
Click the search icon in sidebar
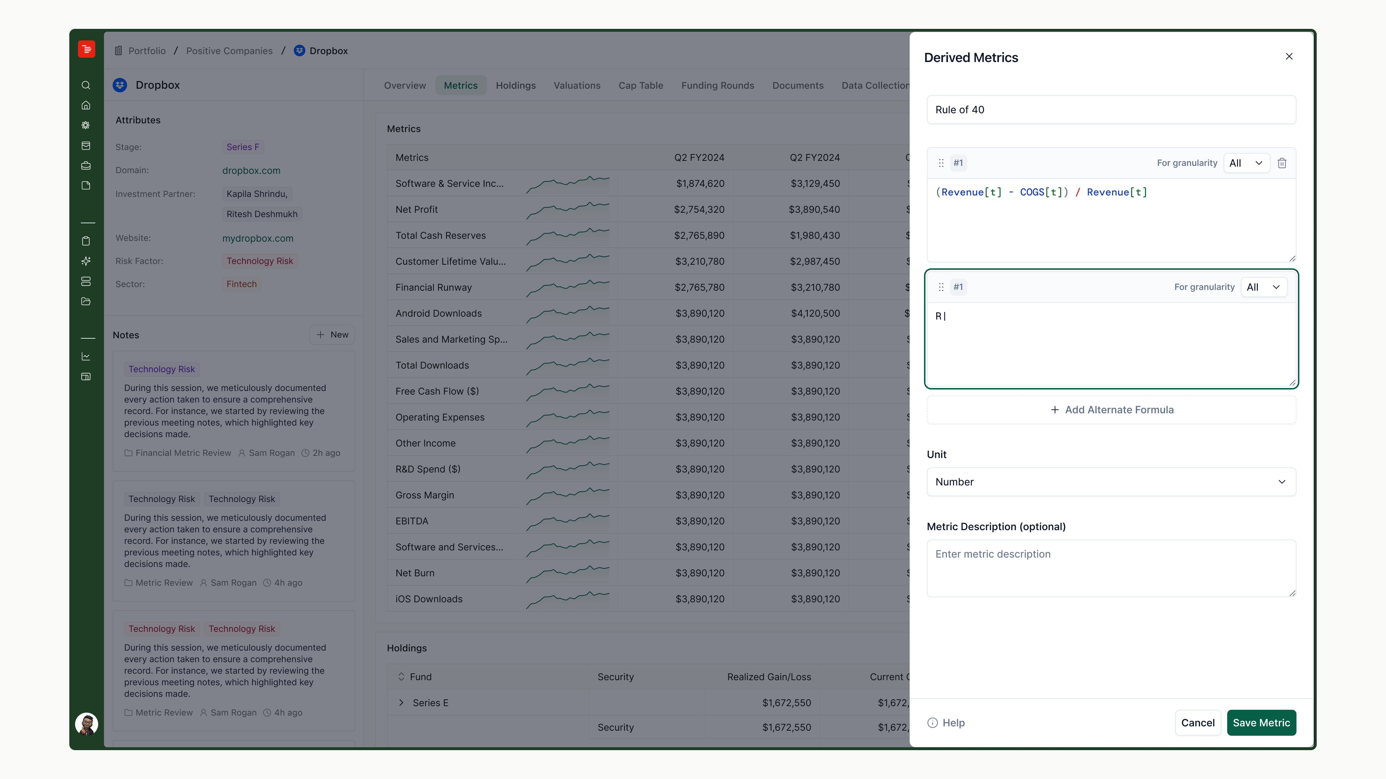(x=86, y=85)
